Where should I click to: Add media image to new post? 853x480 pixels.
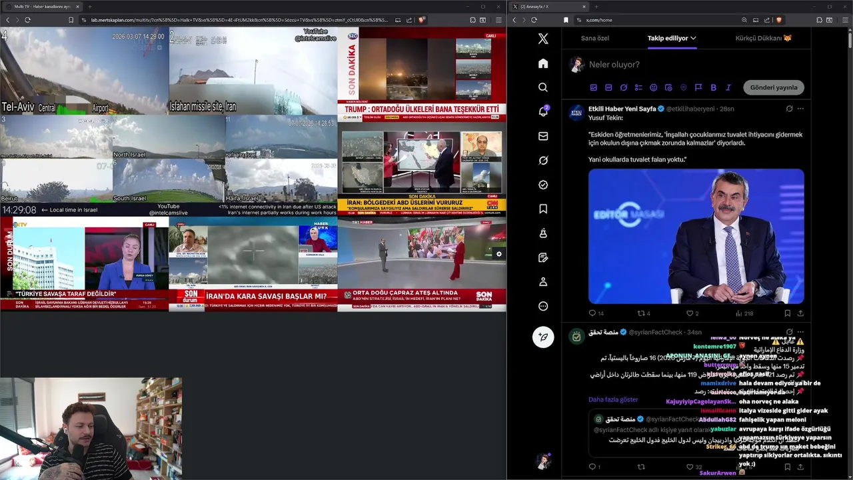(x=594, y=87)
